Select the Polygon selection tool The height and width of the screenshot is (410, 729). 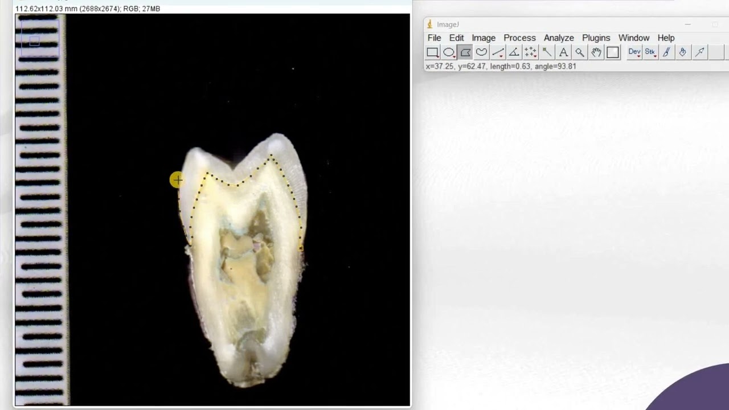465,52
